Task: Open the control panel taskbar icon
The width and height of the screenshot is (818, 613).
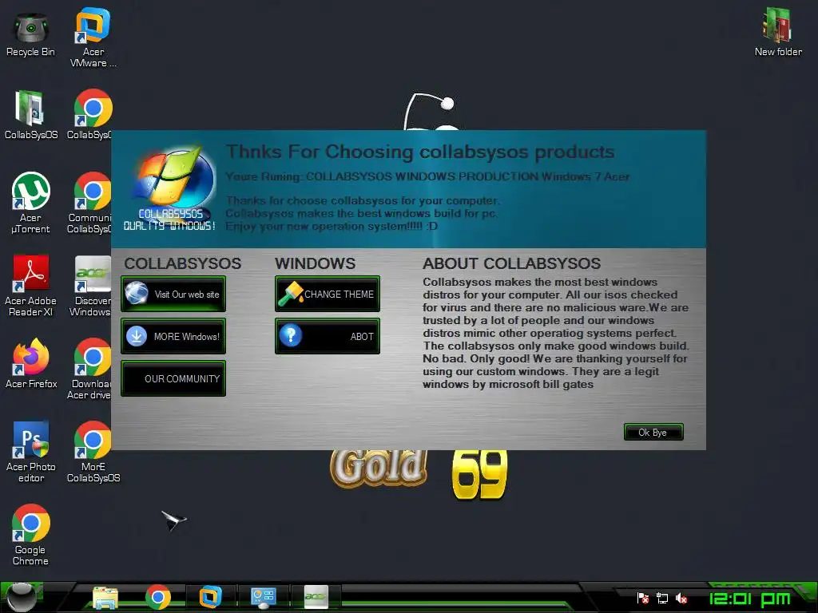Action: [264, 597]
